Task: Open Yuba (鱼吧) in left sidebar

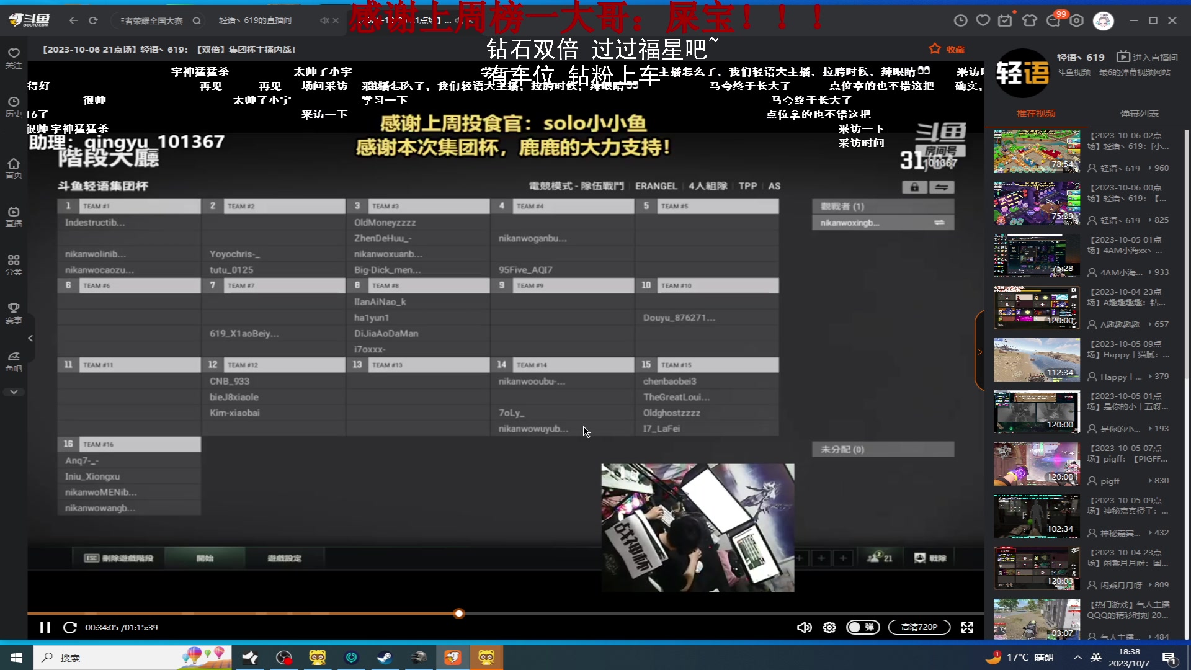Action: 14,362
